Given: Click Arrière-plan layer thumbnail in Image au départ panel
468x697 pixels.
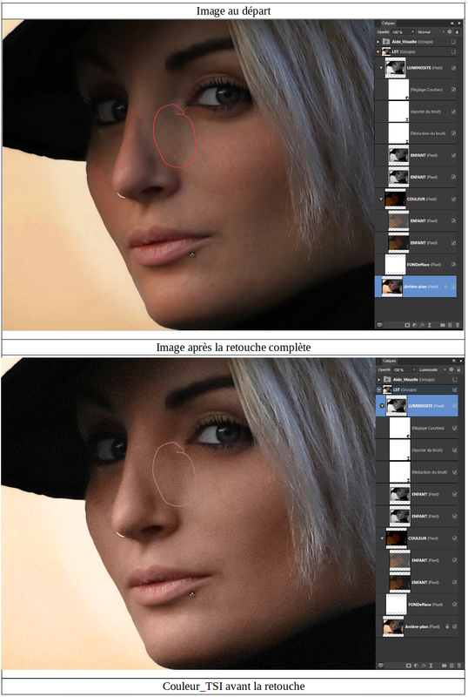Looking at the screenshot, I should [391, 287].
